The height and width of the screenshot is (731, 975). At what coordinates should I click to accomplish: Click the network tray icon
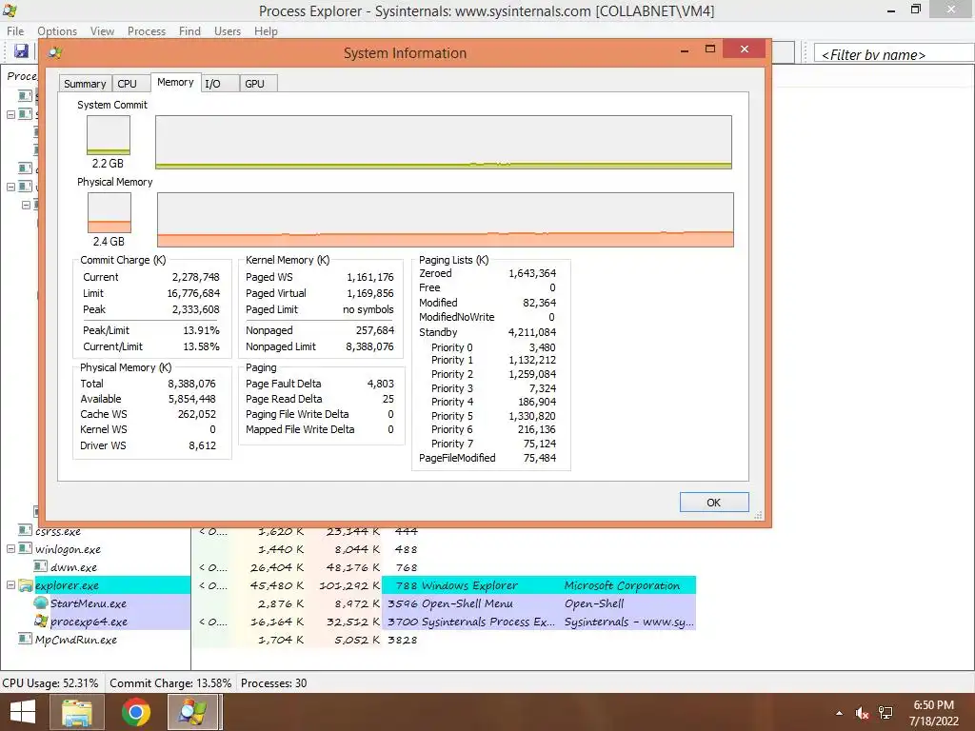885,713
